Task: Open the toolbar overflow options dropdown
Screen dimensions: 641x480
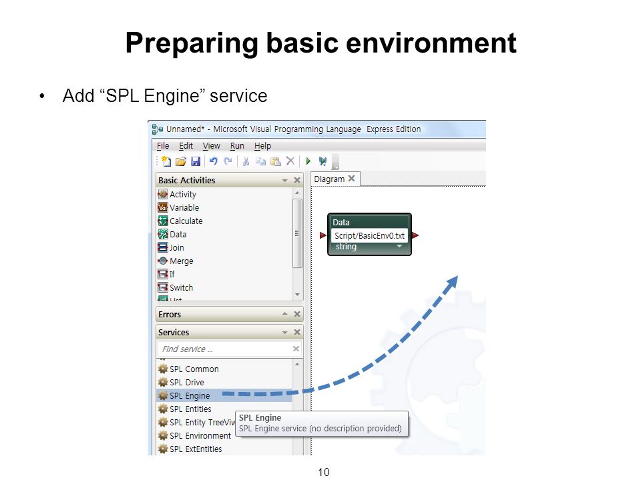Action: click(x=335, y=162)
